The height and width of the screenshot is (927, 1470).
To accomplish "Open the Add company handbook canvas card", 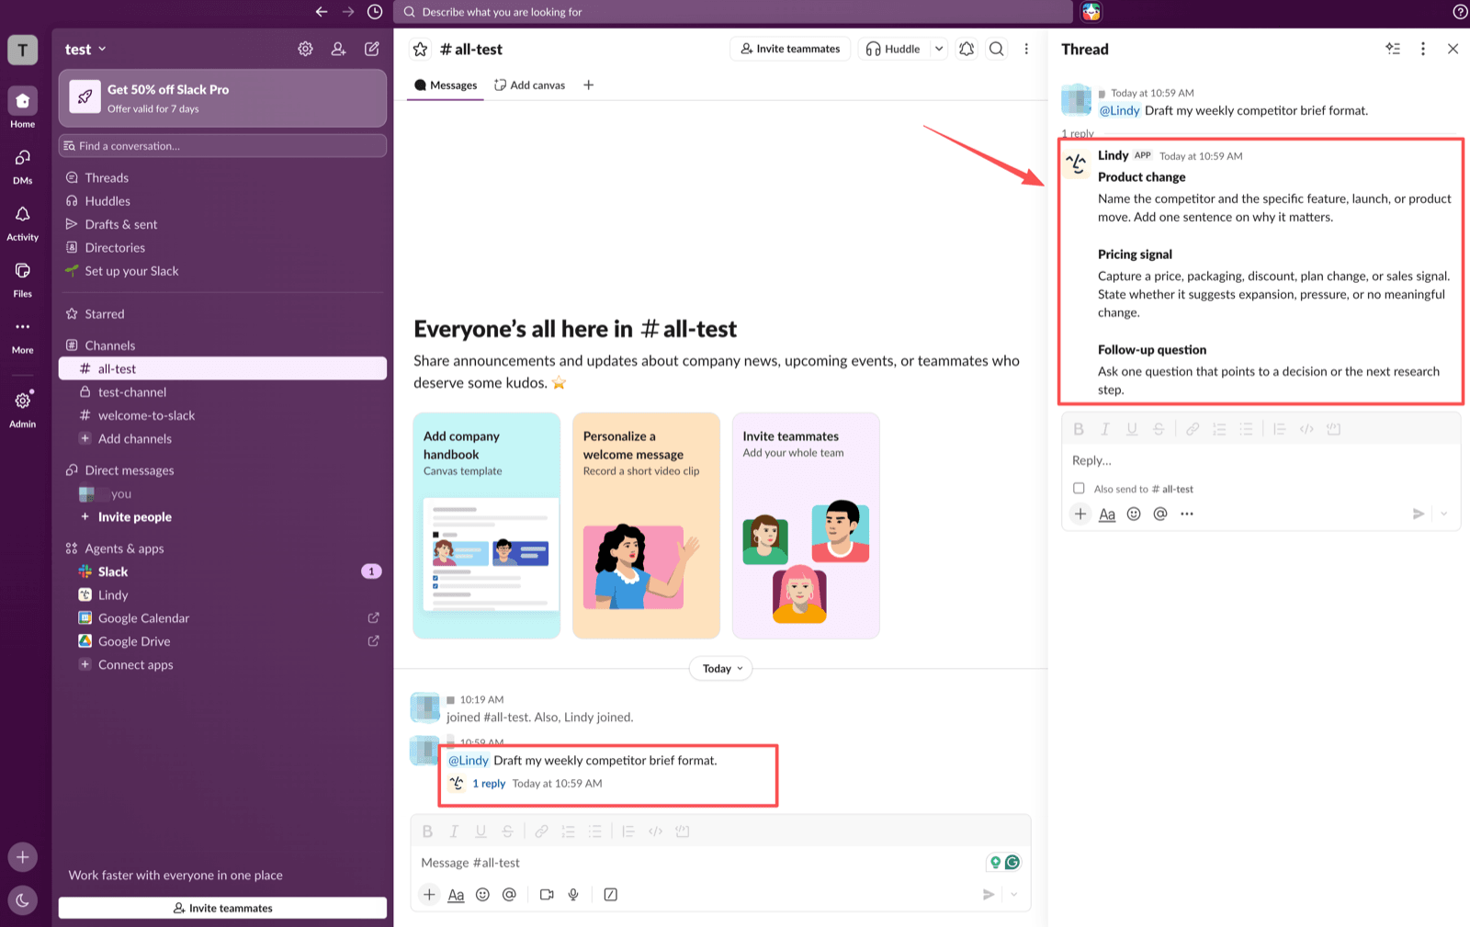I will point(487,526).
